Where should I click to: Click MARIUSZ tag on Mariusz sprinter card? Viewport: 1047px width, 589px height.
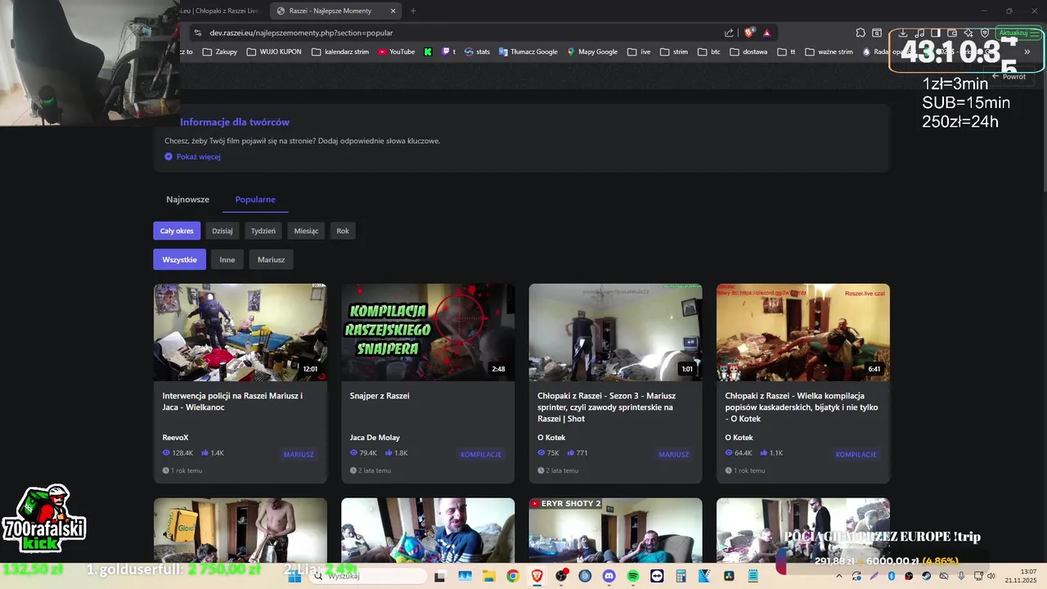pos(674,454)
